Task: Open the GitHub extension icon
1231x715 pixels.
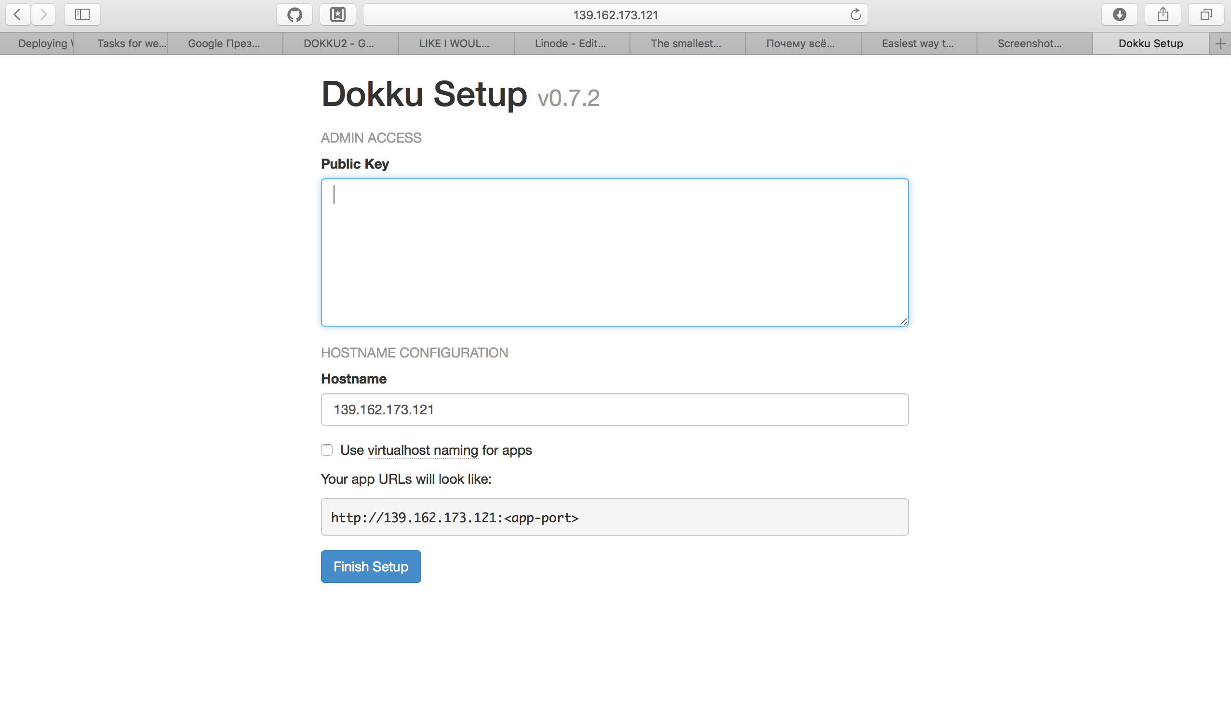Action: click(294, 14)
